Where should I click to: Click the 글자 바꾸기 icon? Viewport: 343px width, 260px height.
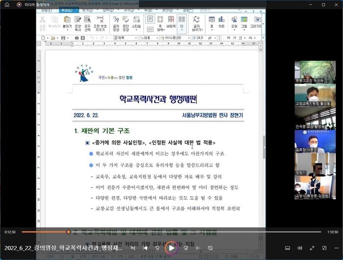coord(197,24)
